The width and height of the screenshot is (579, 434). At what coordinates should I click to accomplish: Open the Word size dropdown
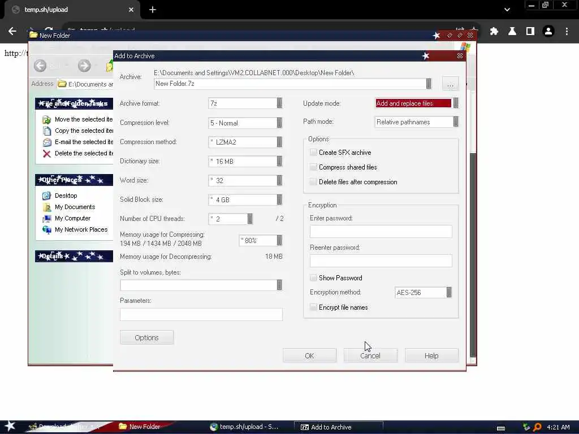coord(279,180)
